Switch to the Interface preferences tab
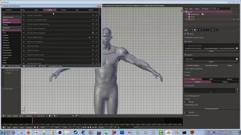Image resolution: width=241 pixels, height=135 pixels. click(9, 10)
